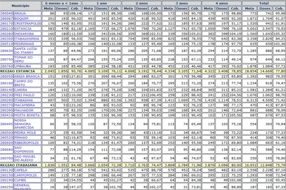286x190 pixels.
Task: Click the '6 meses a < 1ano' header
Action: pos(61,3)
